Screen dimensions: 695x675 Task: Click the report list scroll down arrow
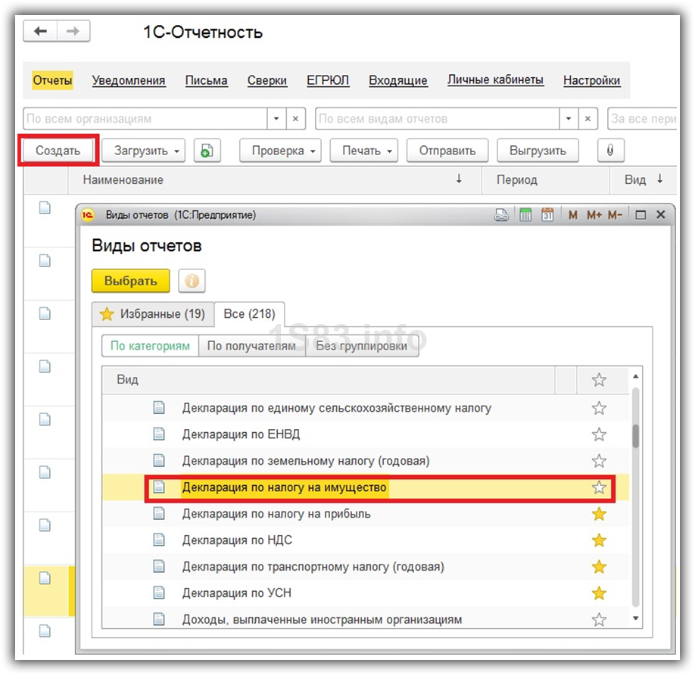coord(636,617)
